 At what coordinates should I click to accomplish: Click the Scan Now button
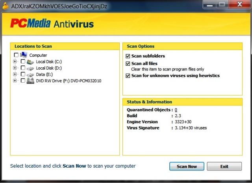point(187,166)
